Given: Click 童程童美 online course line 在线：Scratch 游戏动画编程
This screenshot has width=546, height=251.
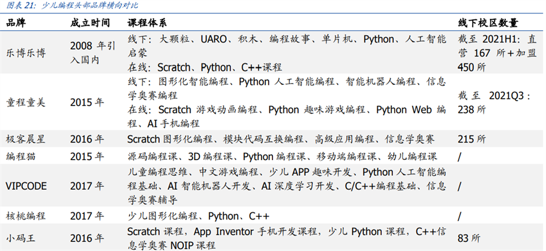Looking at the screenshot, I should click(286, 116).
